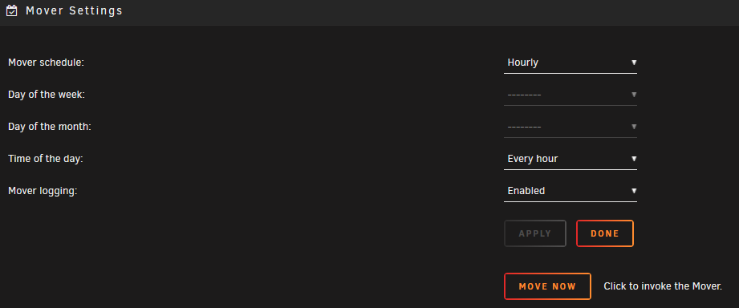This screenshot has width=739, height=308.
Task: Start the mover with Move Now
Action: pyautogui.click(x=547, y=286)
